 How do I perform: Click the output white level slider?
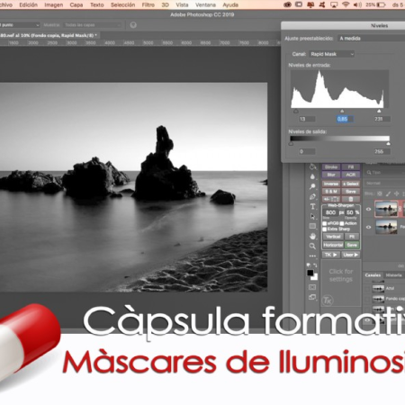point(389,144)
